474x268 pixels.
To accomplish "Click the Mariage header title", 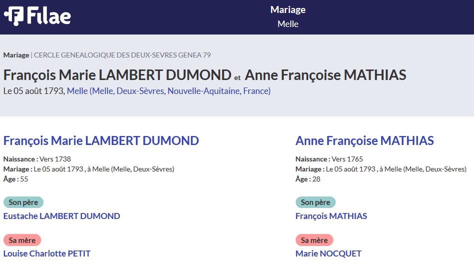I will click(x=288, y=9).
